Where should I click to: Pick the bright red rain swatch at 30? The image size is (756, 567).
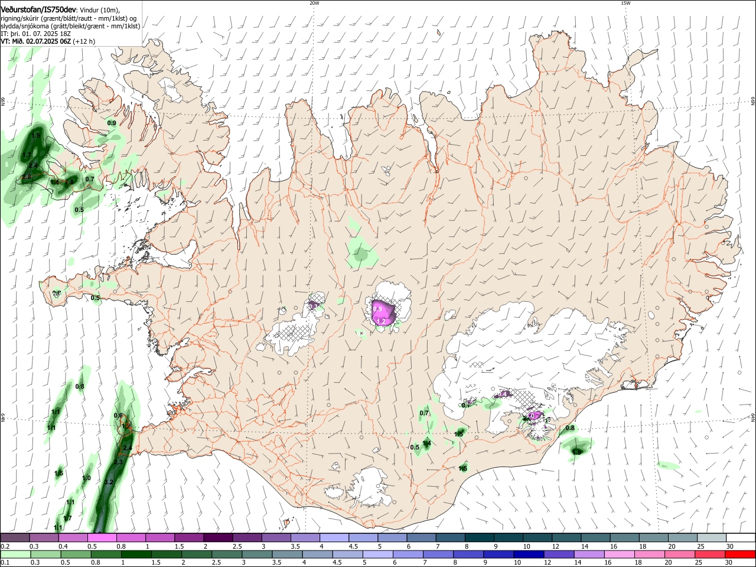[x=740, y=554]
